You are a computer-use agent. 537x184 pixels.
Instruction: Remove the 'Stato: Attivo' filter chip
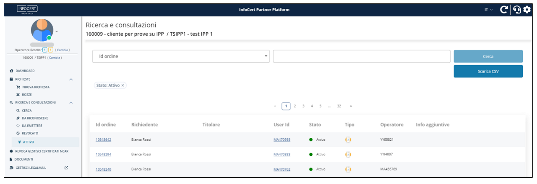coord(123,85)
